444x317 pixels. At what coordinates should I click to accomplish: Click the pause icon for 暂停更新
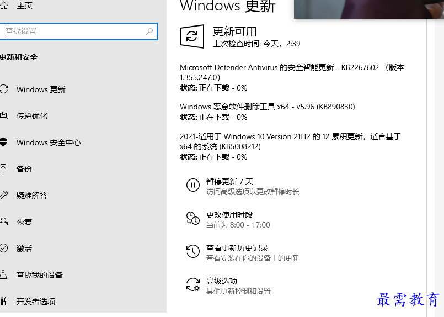pos(193,185)
